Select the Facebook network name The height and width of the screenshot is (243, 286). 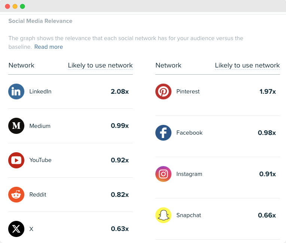click(x=189, y=133)
